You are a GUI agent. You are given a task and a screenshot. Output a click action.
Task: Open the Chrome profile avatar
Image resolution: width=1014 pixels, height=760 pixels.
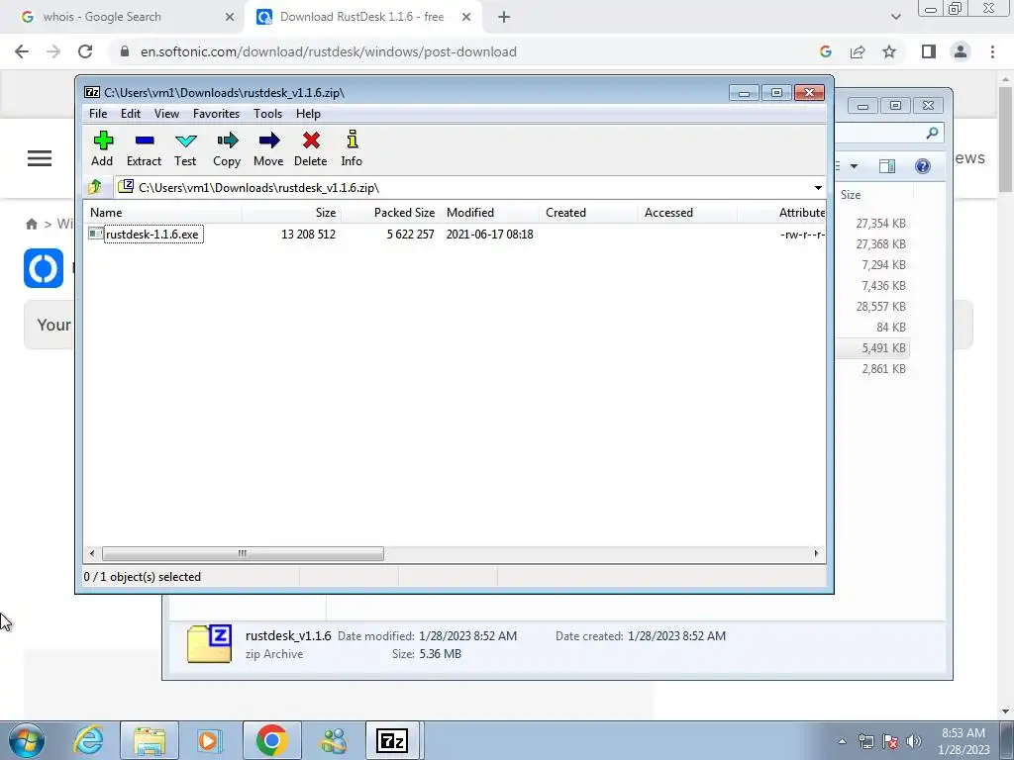pyautogui.click(x=961, y=51)
